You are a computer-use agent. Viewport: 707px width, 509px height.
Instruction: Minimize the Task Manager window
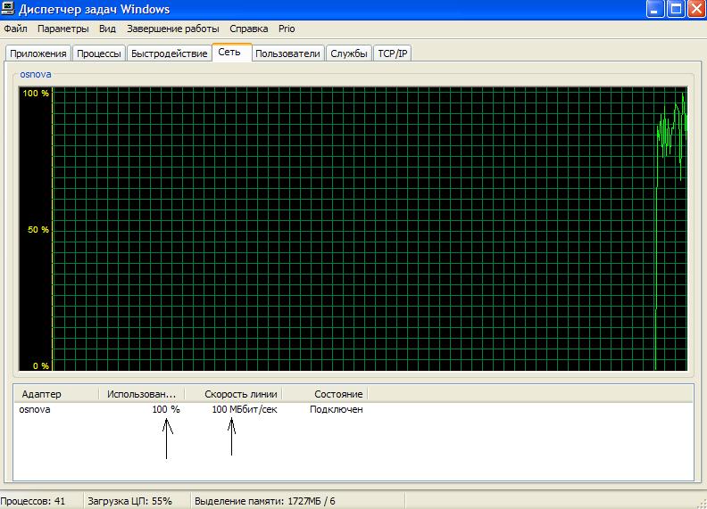pos(655,9)
